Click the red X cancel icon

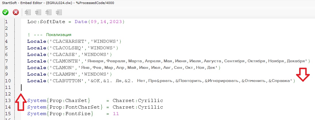pos(16,12)
